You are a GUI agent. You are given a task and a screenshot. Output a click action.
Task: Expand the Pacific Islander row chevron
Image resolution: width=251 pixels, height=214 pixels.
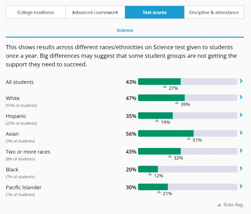pos(241,187)
